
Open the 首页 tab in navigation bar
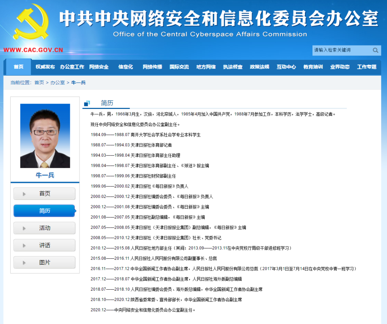coord(19,67)
